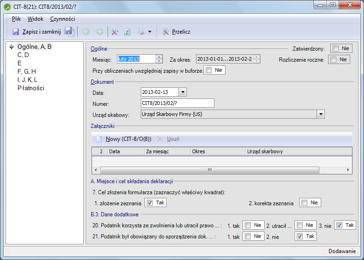
Task: Maximize the window
Action: click(333, 5)
